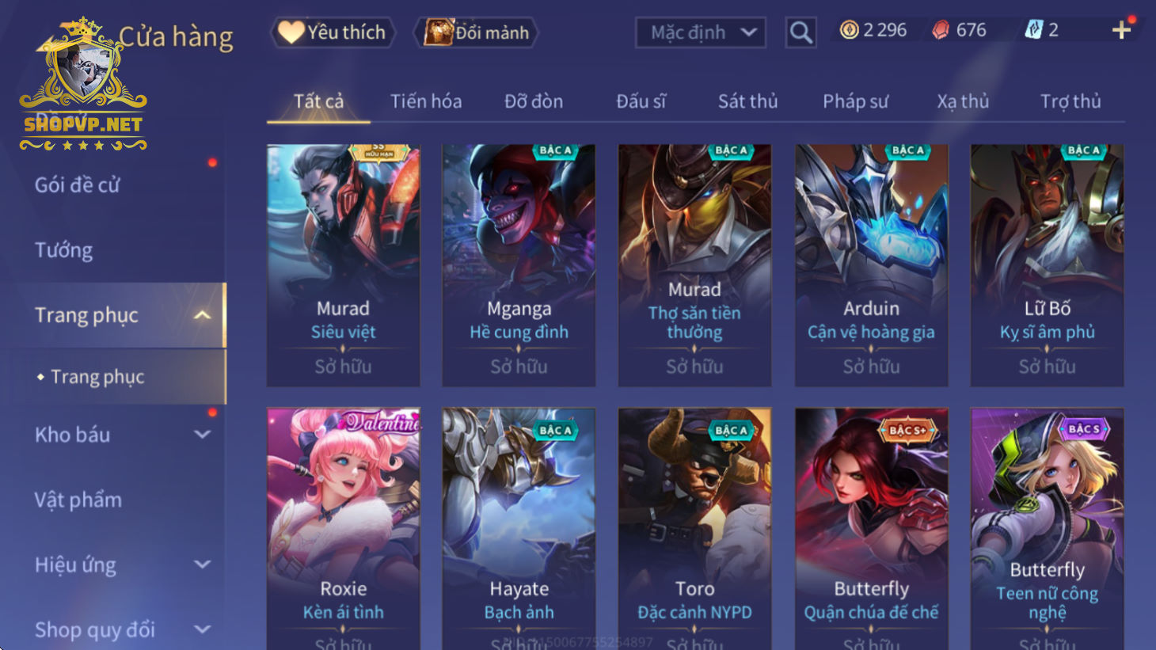Screen dimensions: 1156x650
Task: Click the red ruby currency icon
Action: [940, 30]
